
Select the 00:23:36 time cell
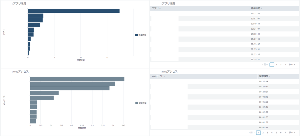point(255,54)
